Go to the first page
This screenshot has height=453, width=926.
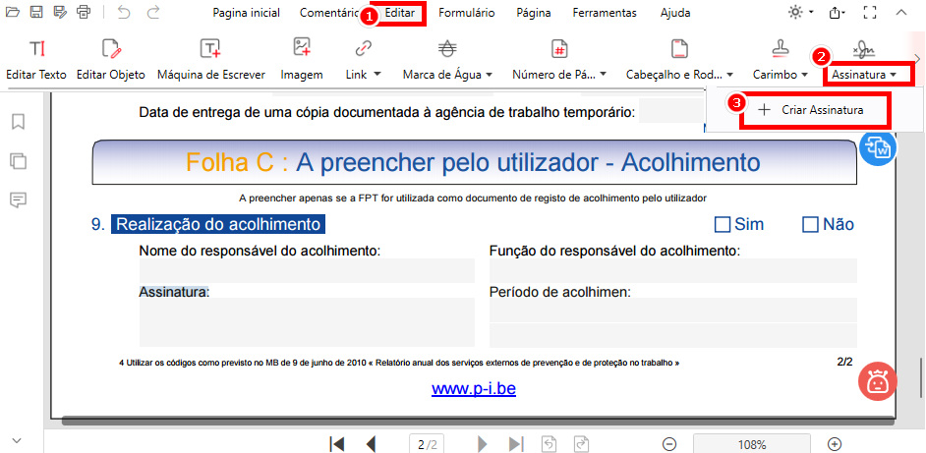[336, 444]
